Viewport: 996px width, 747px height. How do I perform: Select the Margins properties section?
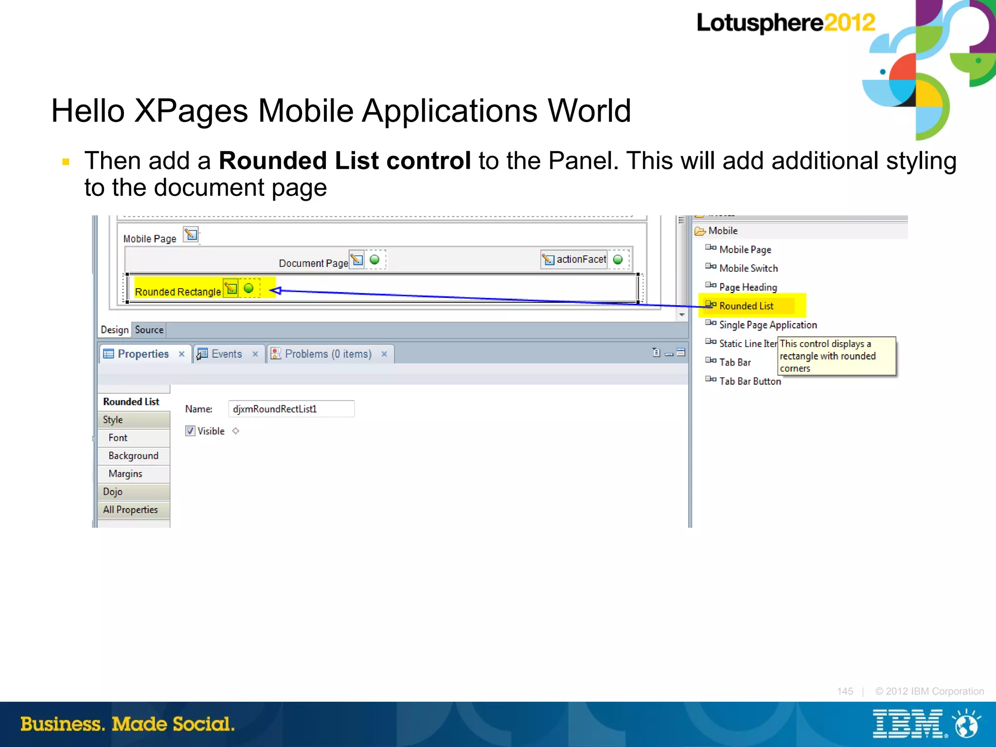pos(134,474)
